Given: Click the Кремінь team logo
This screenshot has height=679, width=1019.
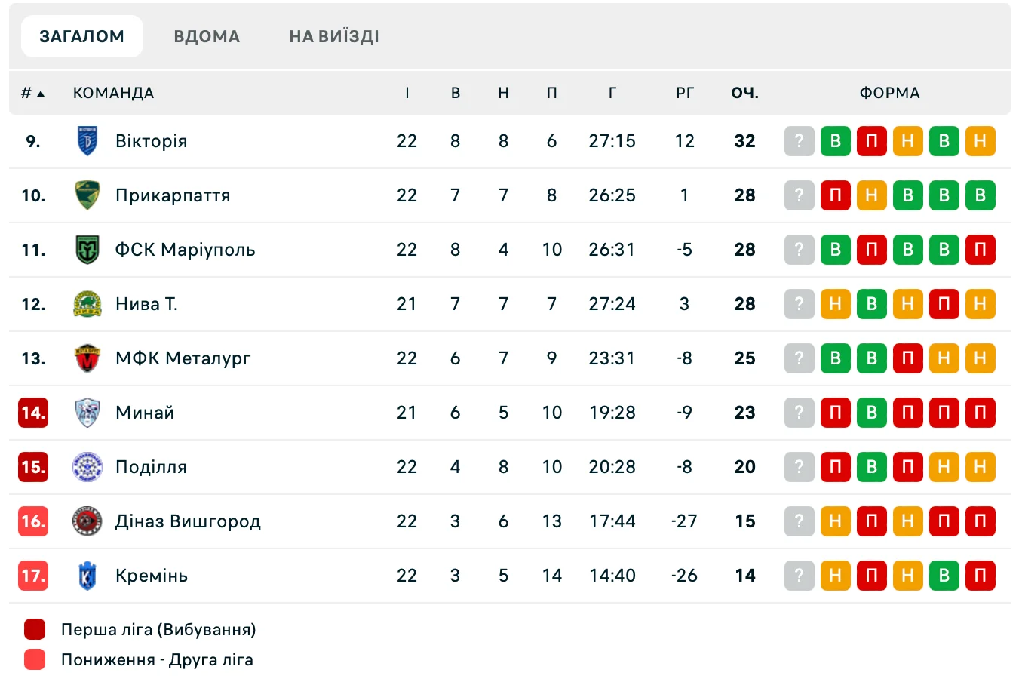Looking at the screenshot, I should 87,576.
